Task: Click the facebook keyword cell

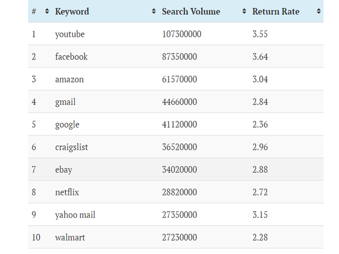Action: [x=71, y=57]
